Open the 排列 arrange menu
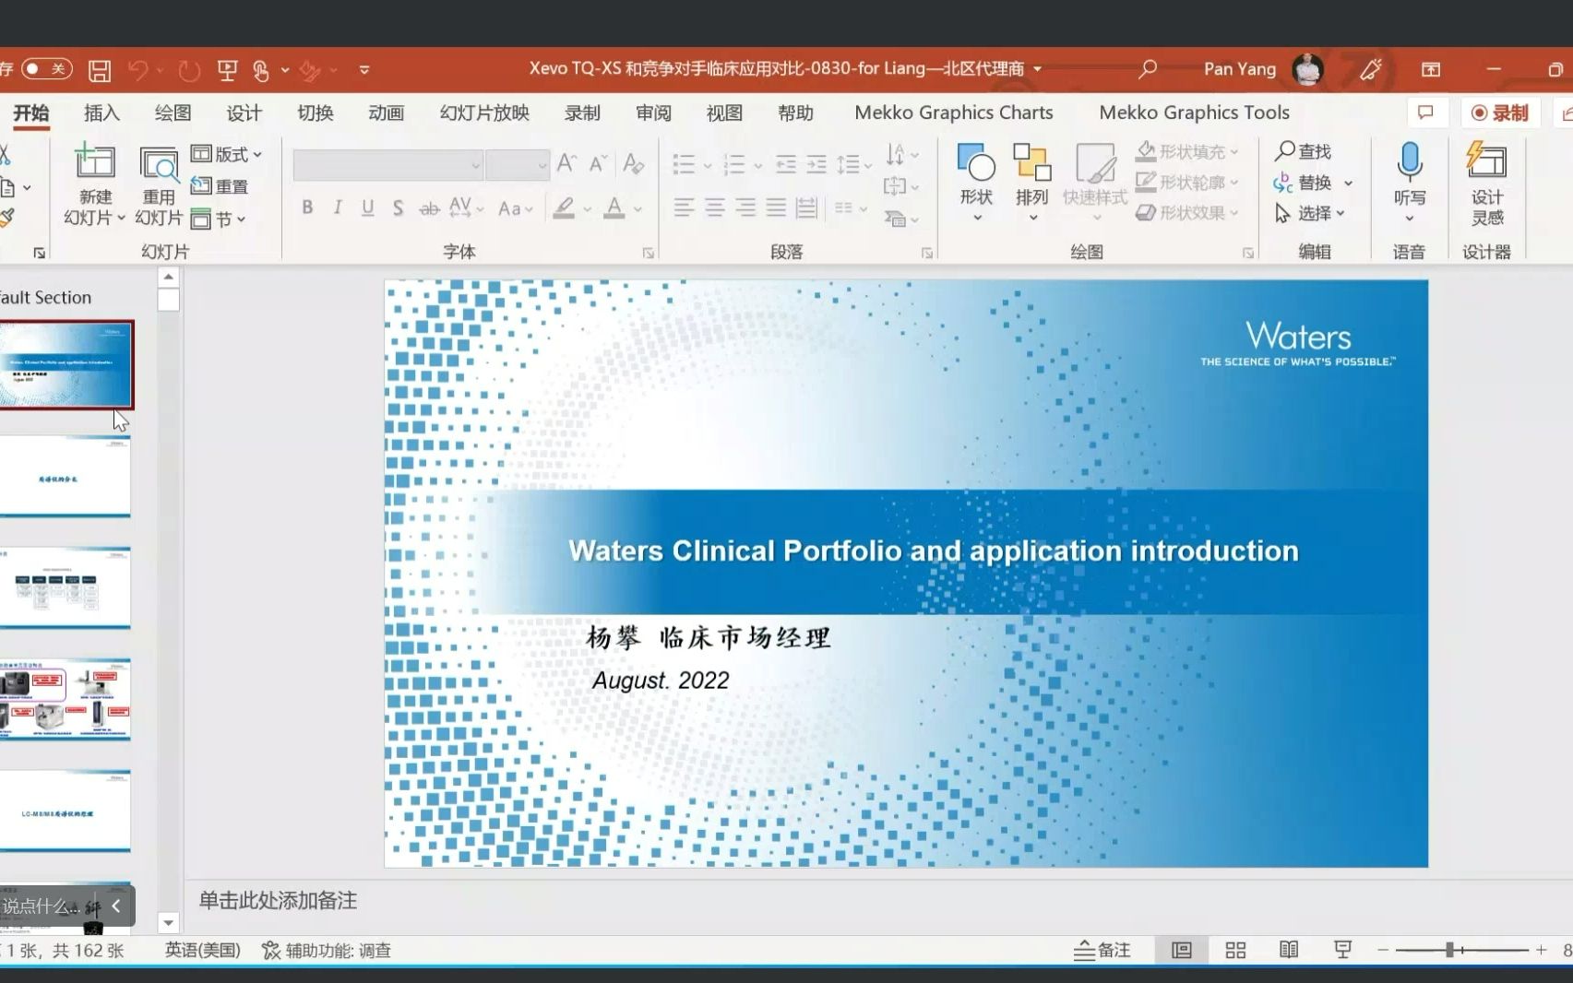The height and width of the screenshot is (983, 1573). click(x=1032, y=183)
